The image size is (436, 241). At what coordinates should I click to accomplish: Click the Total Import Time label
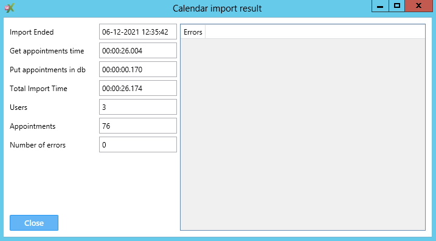38,89
